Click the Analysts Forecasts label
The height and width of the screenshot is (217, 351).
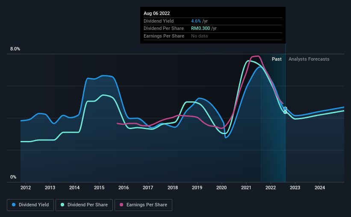[x=309, y=59]
